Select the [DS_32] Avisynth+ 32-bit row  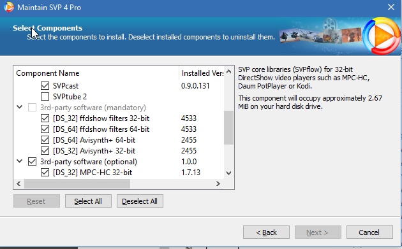[94, 151]
